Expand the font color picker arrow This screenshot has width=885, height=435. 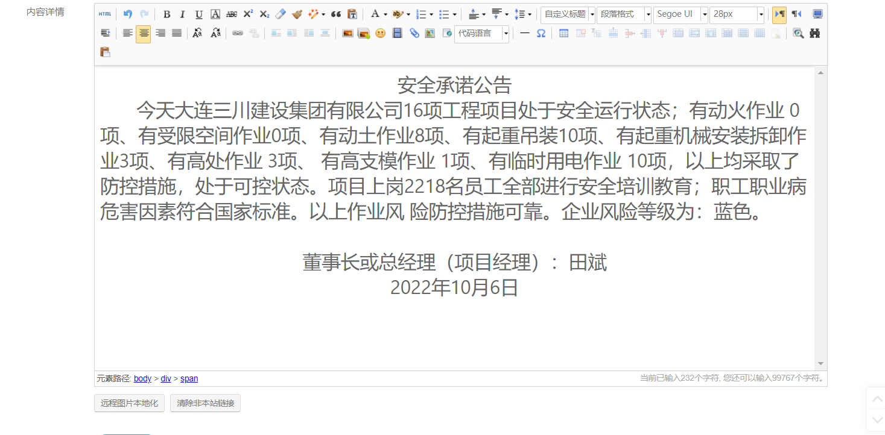[385, 14]
